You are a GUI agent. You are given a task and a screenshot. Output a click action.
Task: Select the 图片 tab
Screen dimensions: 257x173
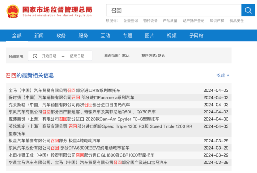149,36
